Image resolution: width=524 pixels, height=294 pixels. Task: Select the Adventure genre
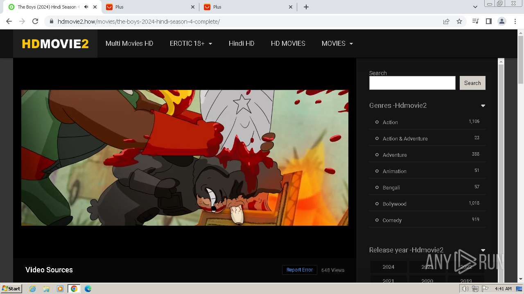(395, 155)
